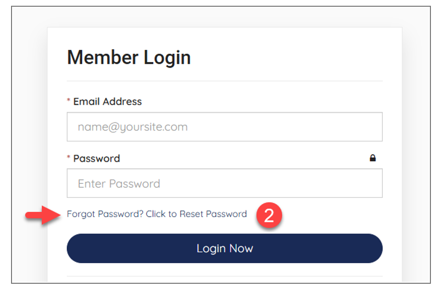This screenshot has width=441, height=290.
Task: Click the red asterisk beside Password
Action: coord(69,158)
